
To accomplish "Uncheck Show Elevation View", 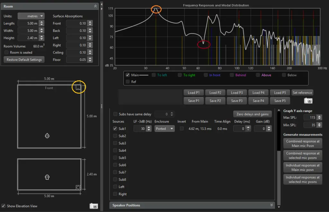I will 3,206.
